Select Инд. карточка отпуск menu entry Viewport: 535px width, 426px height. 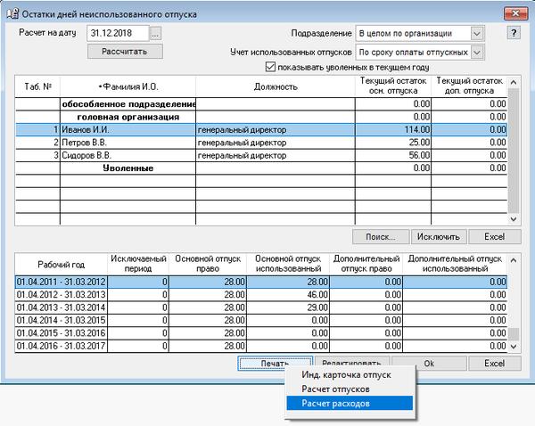point(348,374)
